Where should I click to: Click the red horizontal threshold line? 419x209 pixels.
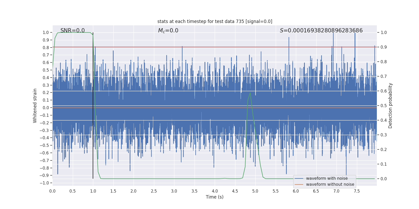point(215,47)
